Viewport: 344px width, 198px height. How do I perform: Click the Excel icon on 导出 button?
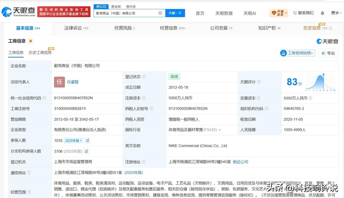323,53
